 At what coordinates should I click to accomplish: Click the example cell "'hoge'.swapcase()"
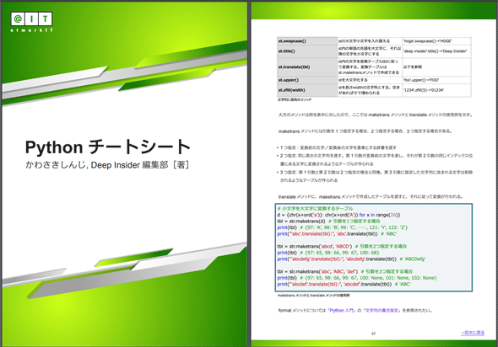(436, 41)
